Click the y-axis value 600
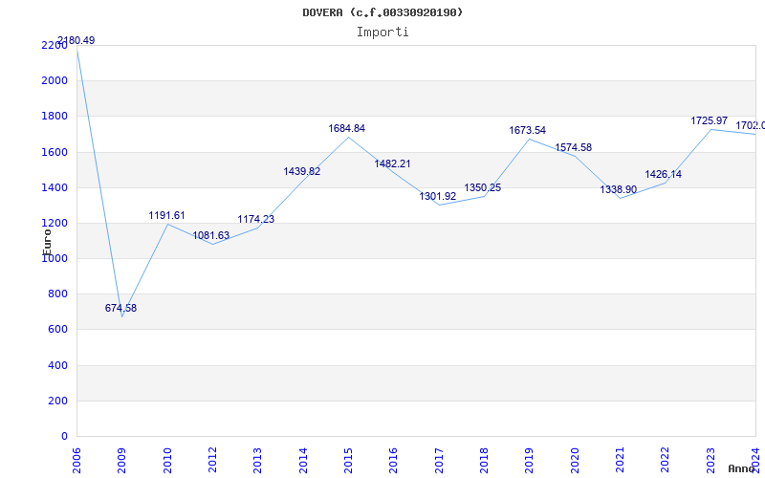This screenshot has width=765, height=478. click(57, 330)
